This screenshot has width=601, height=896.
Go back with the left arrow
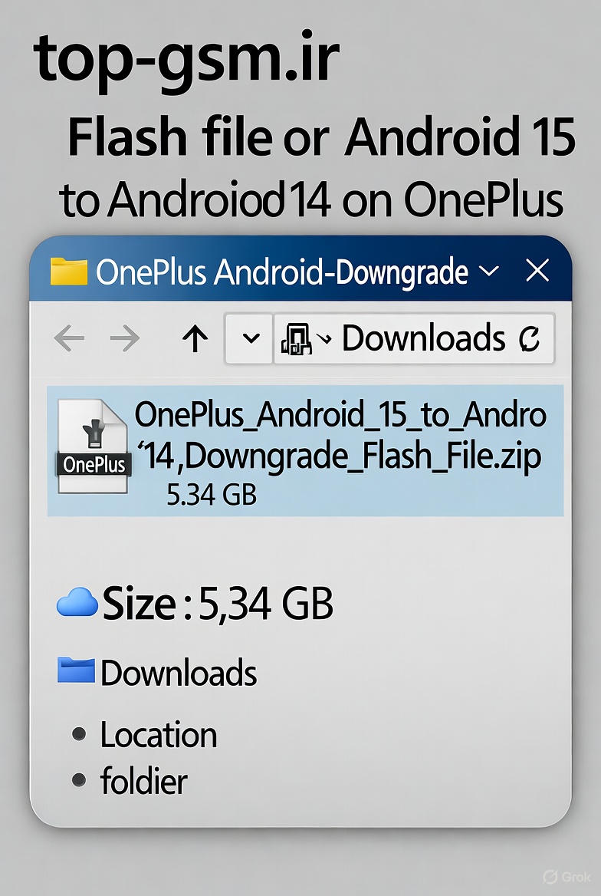(69, 338)
